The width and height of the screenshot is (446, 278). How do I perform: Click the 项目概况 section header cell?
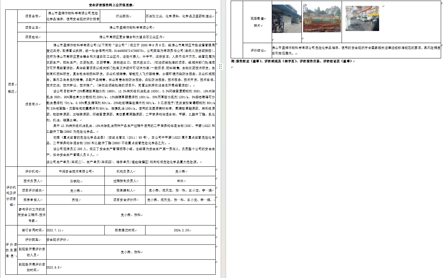[x=11, y=88]
